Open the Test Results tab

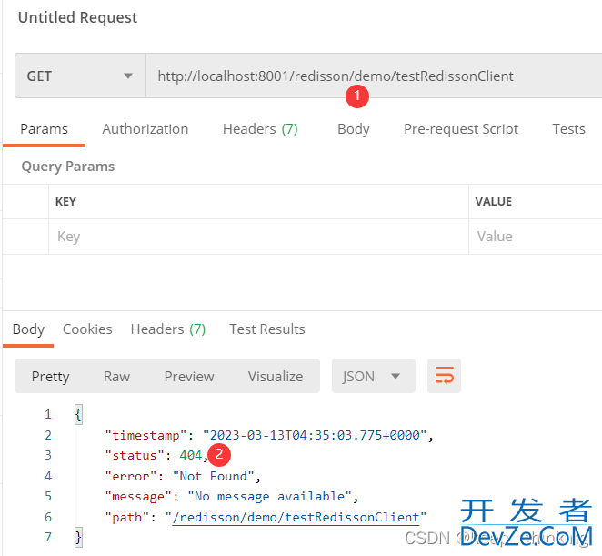pyautogui.click(x=266, y=329)
